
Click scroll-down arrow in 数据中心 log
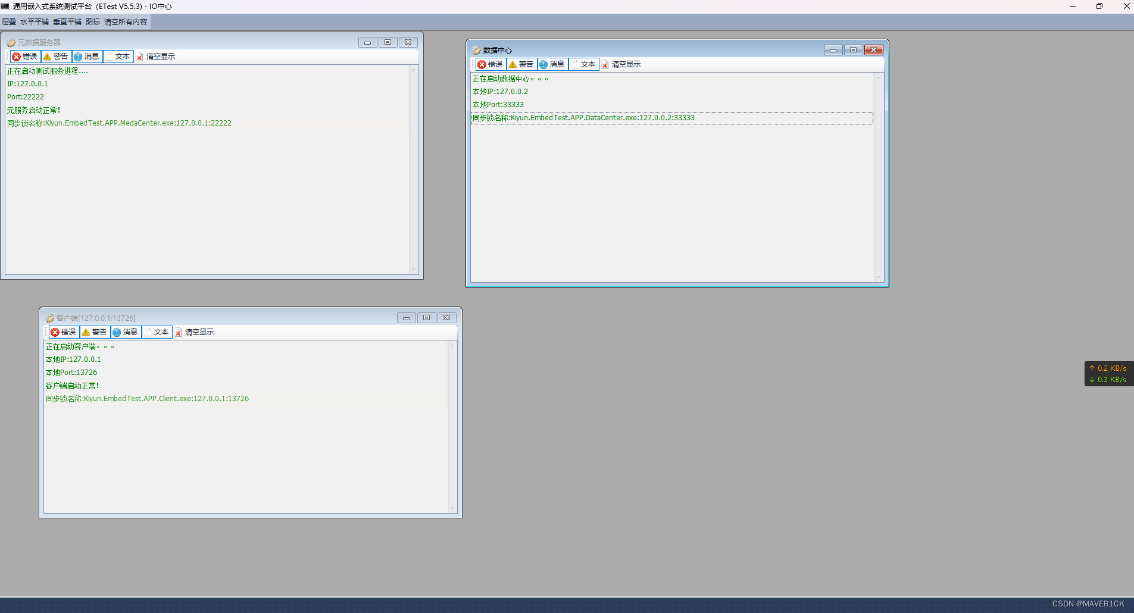coord(879,277)
